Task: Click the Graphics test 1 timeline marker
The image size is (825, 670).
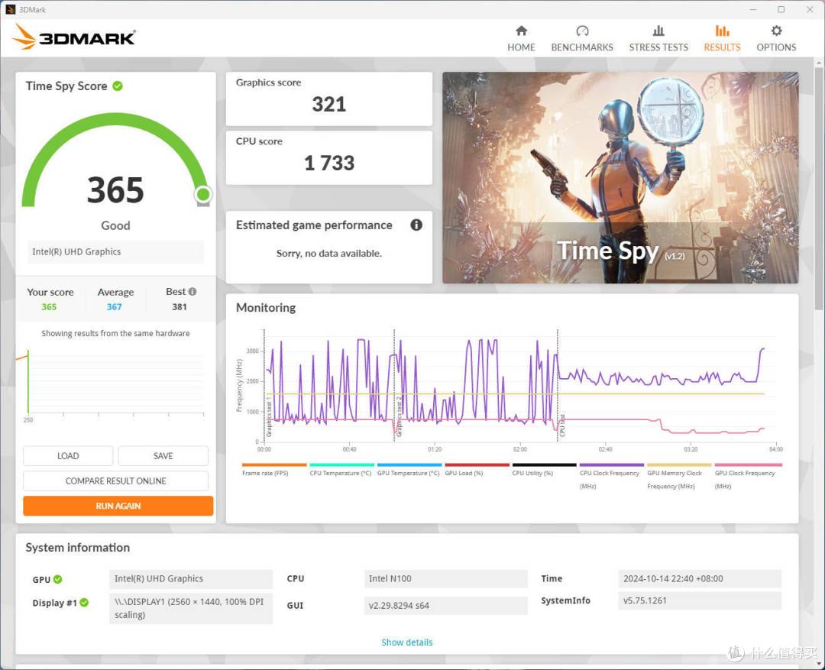Action: pos(269,419)
